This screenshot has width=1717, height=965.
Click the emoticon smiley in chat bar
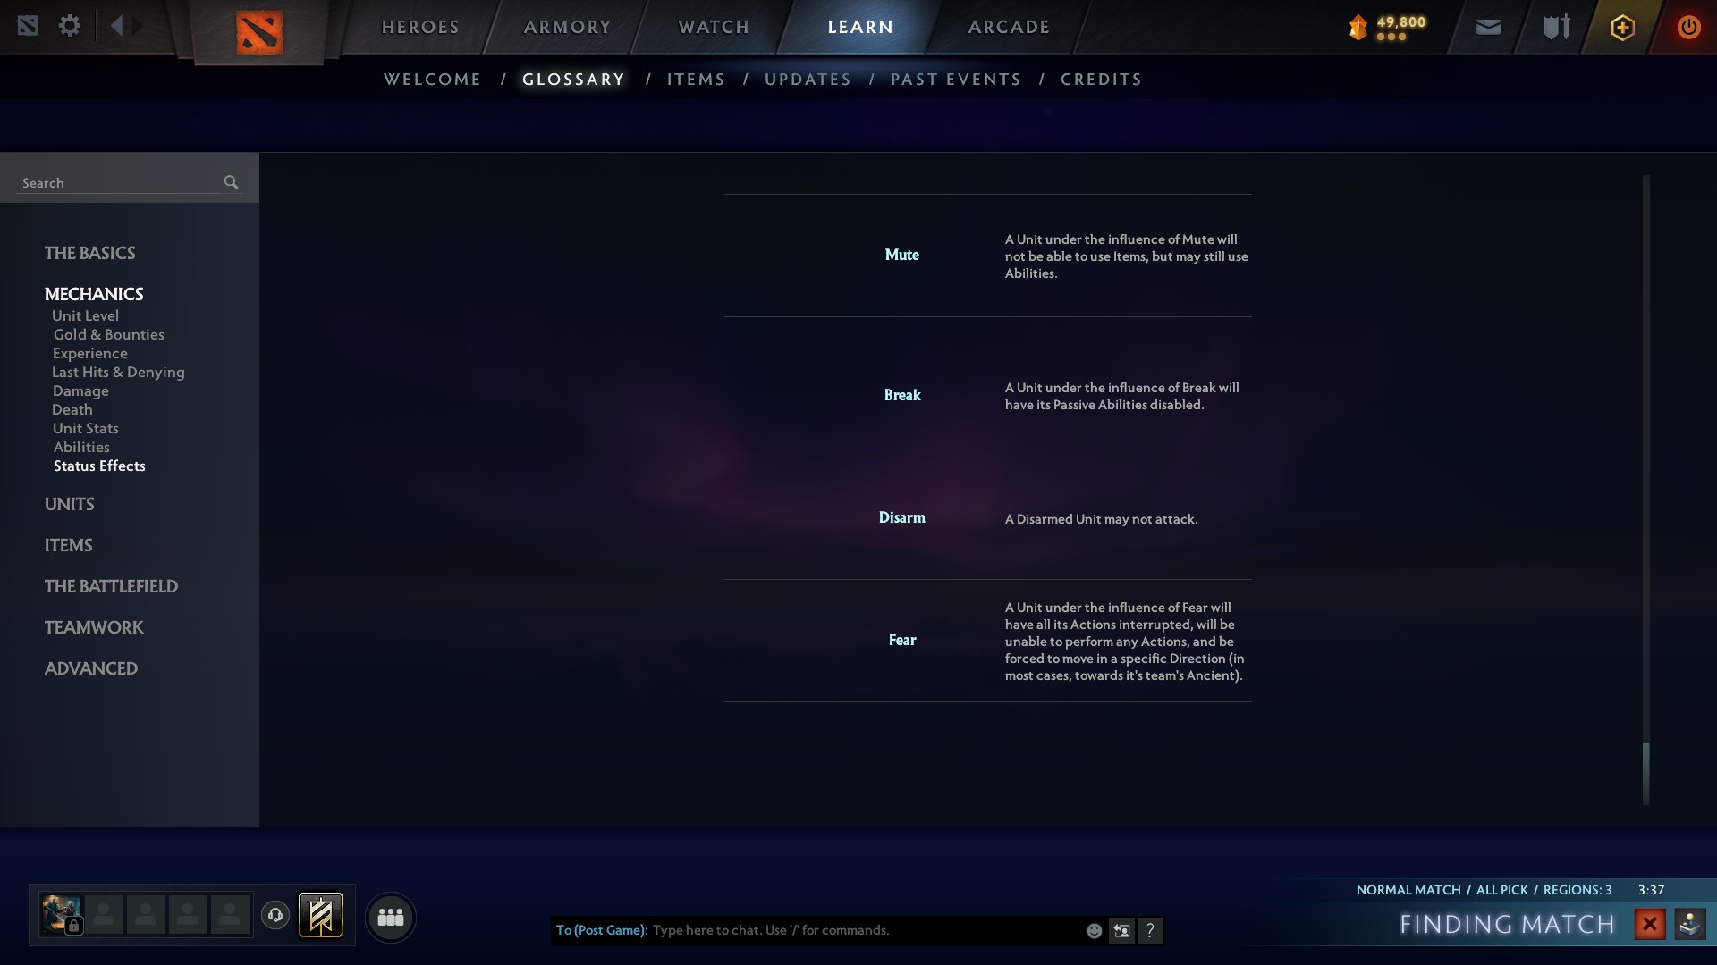tap(1094, 931)
